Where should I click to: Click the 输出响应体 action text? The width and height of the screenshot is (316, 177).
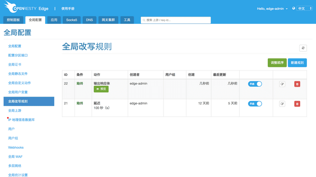coord(102,84)
